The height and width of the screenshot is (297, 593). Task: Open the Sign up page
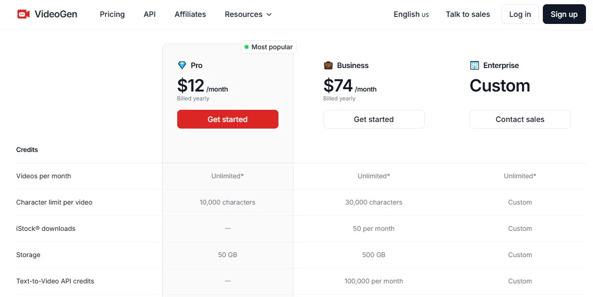pos(564,14)
